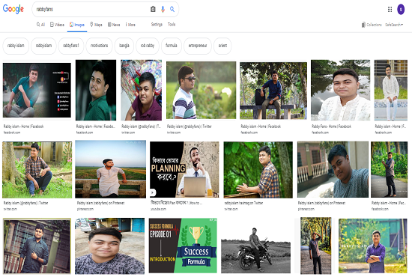The height and width of the screenshot is (277, 412).
Task: Click the play icon on PLANNING video
Action: click(x=153, y=192)
